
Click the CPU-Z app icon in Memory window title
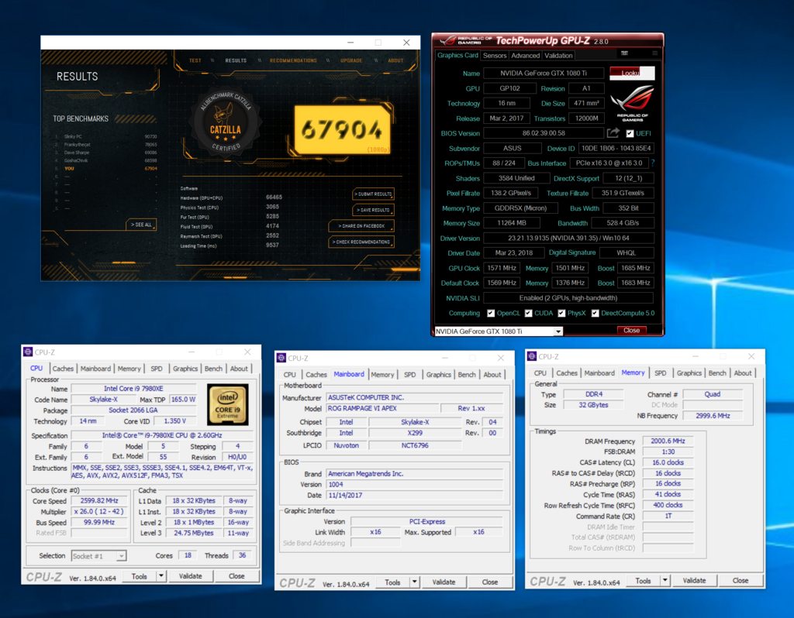(532, 356)
